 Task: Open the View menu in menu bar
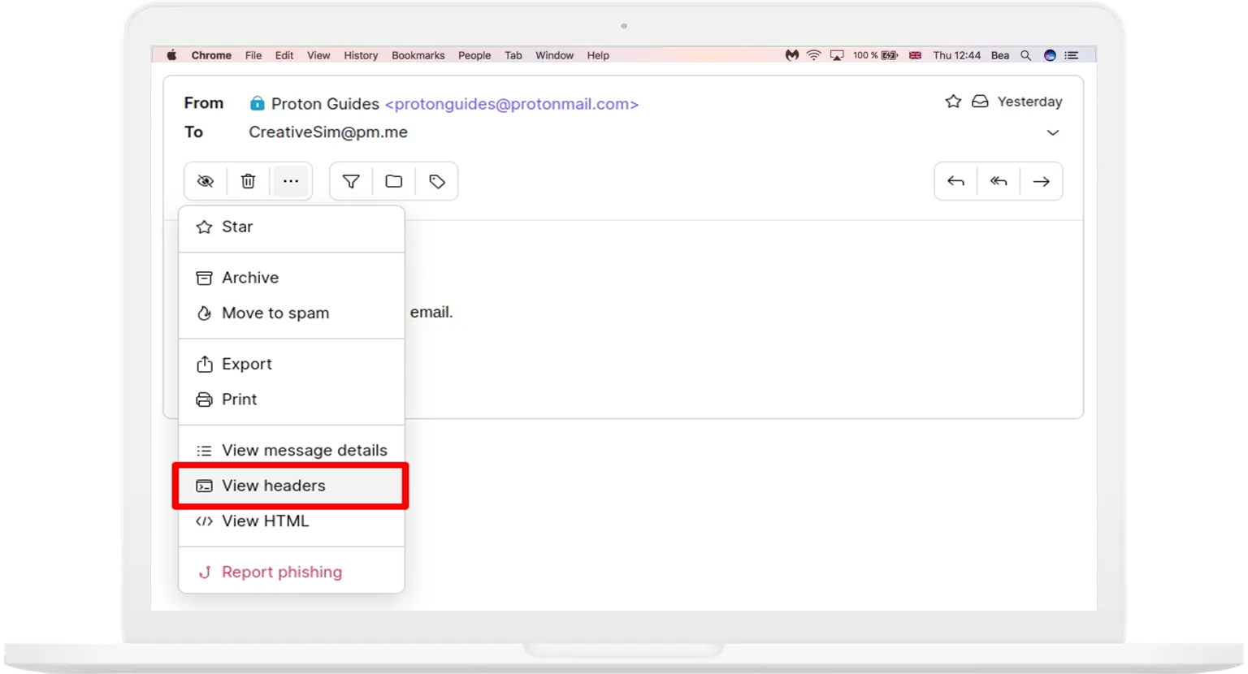(x=318, y=55)
